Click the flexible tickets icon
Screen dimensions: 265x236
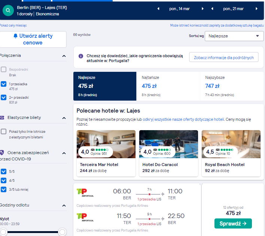2,117
